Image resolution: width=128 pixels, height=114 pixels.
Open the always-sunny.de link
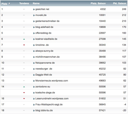click(44, 51)
